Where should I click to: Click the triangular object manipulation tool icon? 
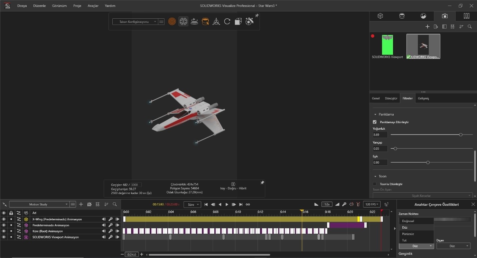pos(216,21)
